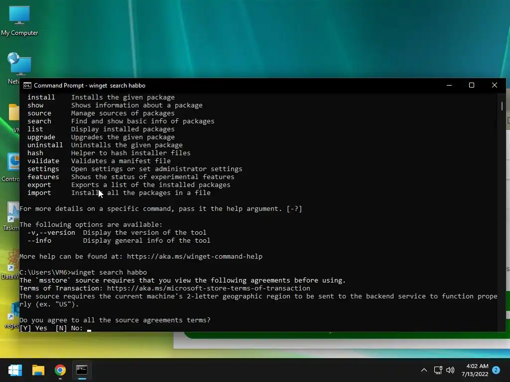Maximize the Command Prompt window
510x382 pixels.
click(472, 85)
